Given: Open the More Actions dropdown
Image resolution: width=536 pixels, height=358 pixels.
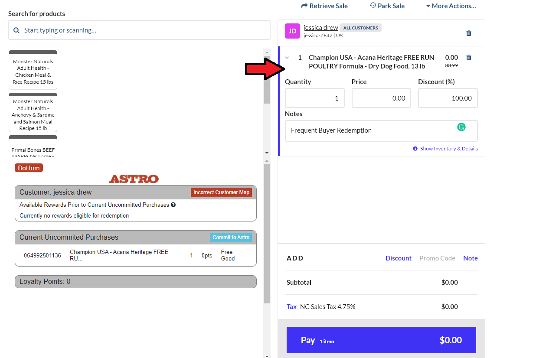Looking at the screenshot, I should point(451,6).
